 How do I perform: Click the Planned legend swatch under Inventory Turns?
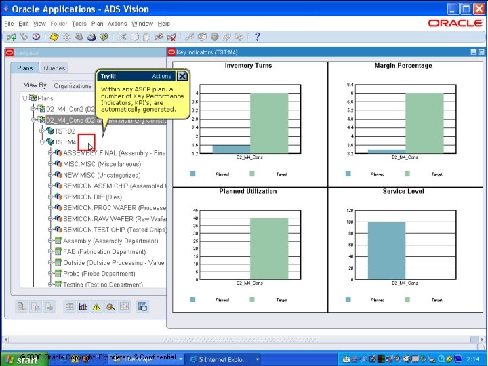click(x=192, y=174)
